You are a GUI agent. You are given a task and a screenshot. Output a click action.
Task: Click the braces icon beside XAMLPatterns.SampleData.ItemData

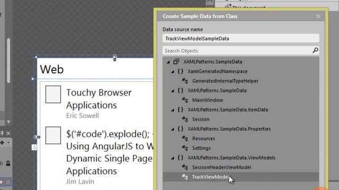[180, 110]
